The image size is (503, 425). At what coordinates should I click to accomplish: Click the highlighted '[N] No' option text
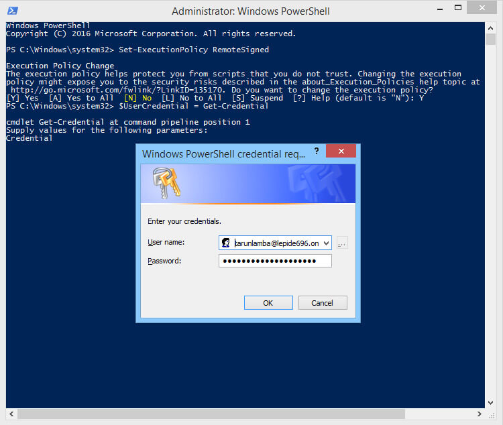(138, 98)
